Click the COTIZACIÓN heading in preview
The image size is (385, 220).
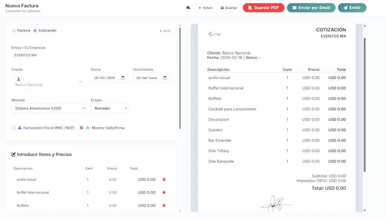click(x=331, y=30)
